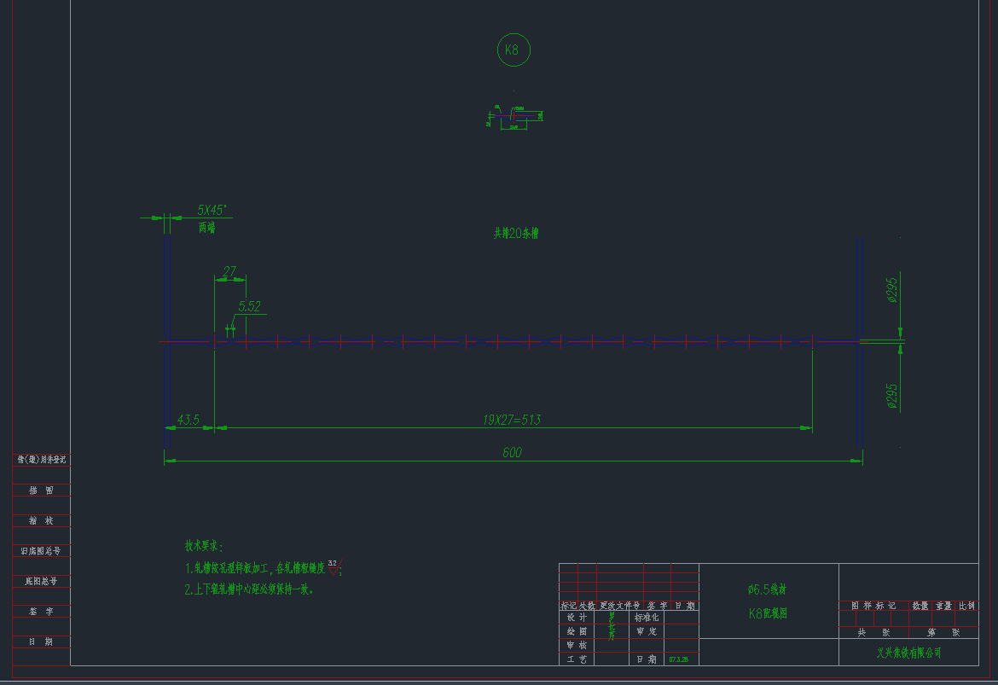
Task: Select the '审定' title block cell
Action: (647, 631)
